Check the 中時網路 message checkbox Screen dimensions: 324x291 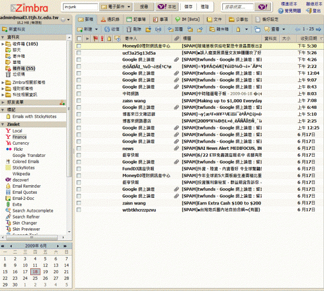click(x=79, y=94)
